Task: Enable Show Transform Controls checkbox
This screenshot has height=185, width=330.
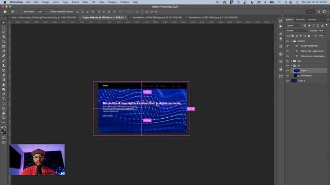Action: tap(48, 12)
